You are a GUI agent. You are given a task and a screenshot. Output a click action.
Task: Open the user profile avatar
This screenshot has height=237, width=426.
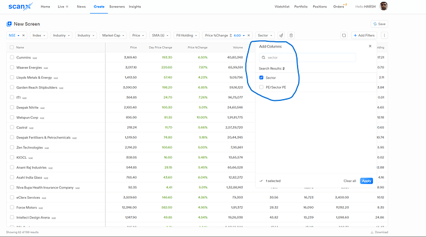[x=383, y=6]
